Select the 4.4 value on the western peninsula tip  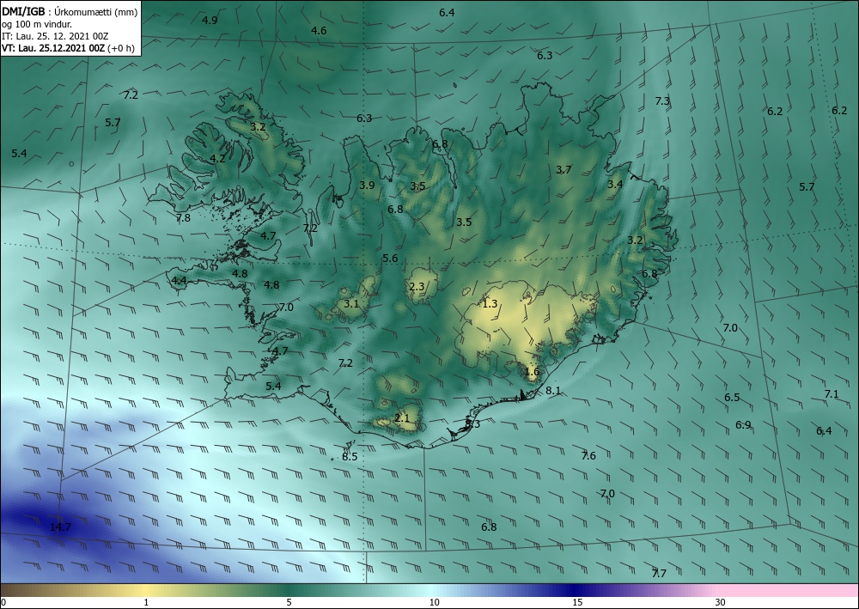click(x=180, y=280)
